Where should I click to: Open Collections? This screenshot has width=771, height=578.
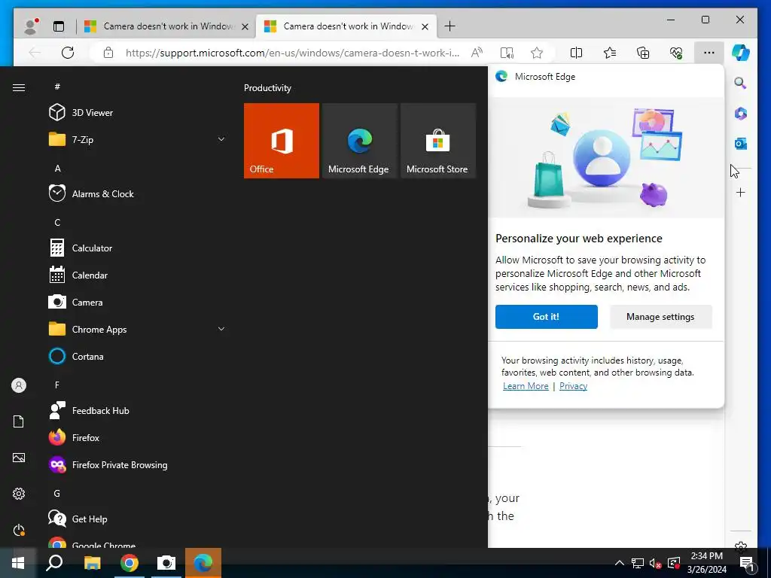pyautogui.click(x=643, y=53)
